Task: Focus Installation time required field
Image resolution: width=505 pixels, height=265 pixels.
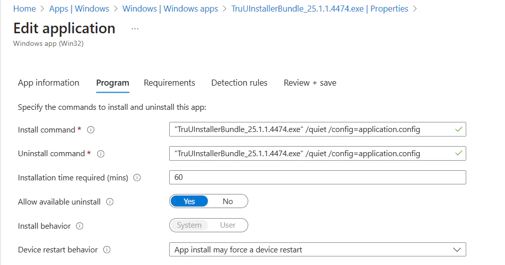Action: [318, 177]
